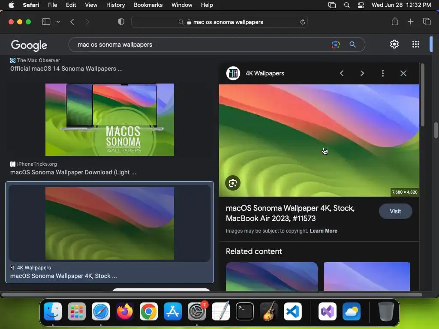Screen dimensions: 439x329
Task: Open the blue gradient related thumbnail
Action: [x=367, y=276]
